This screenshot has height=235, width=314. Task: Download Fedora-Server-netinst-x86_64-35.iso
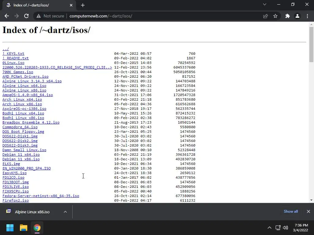pos(41,196)
